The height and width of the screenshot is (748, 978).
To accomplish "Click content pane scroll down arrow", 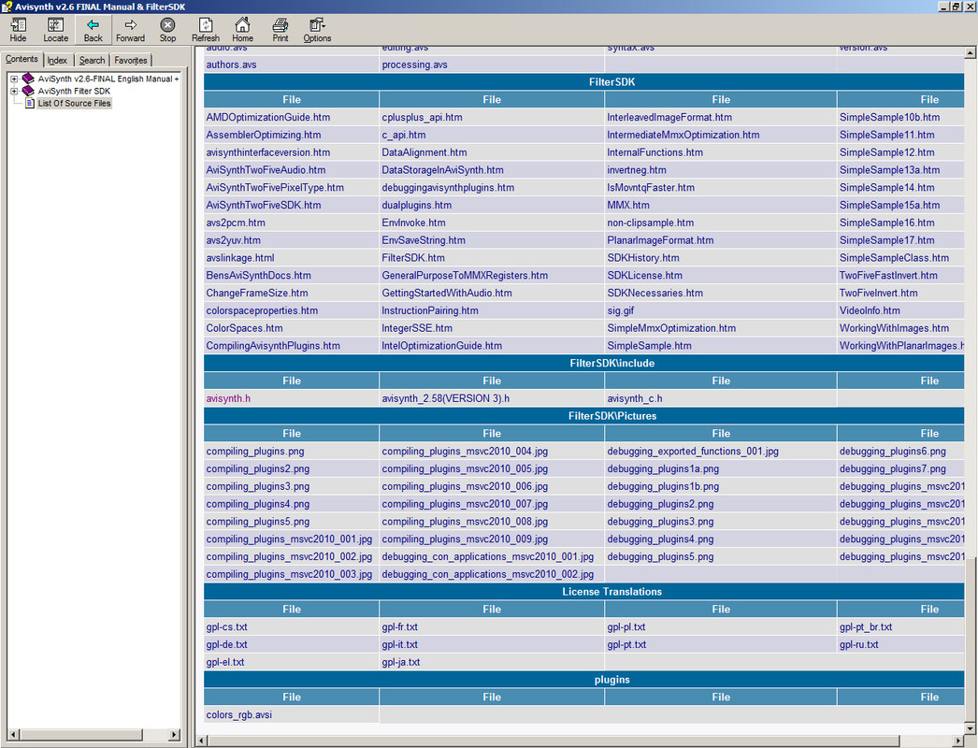I will pyautogui.click(x=971, y=728).
